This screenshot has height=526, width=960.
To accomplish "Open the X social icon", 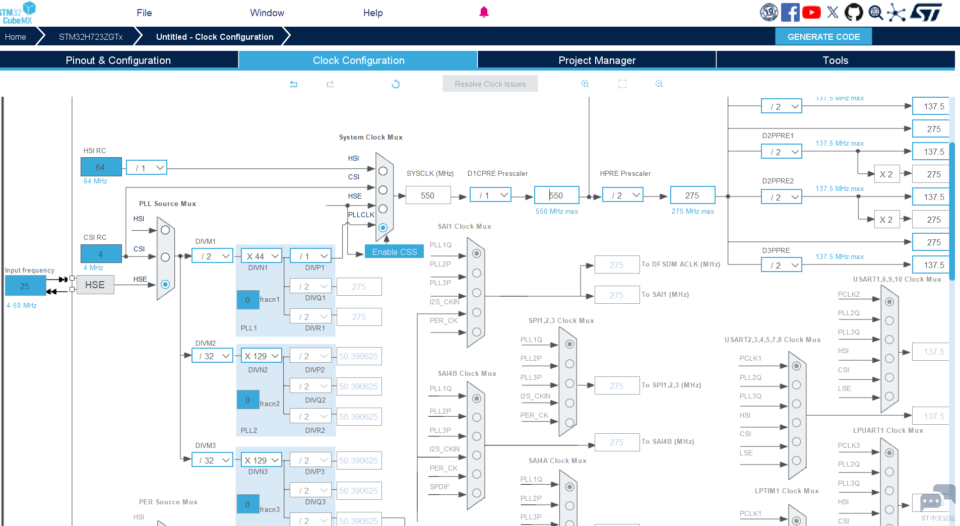I will (x=833, y=12).
